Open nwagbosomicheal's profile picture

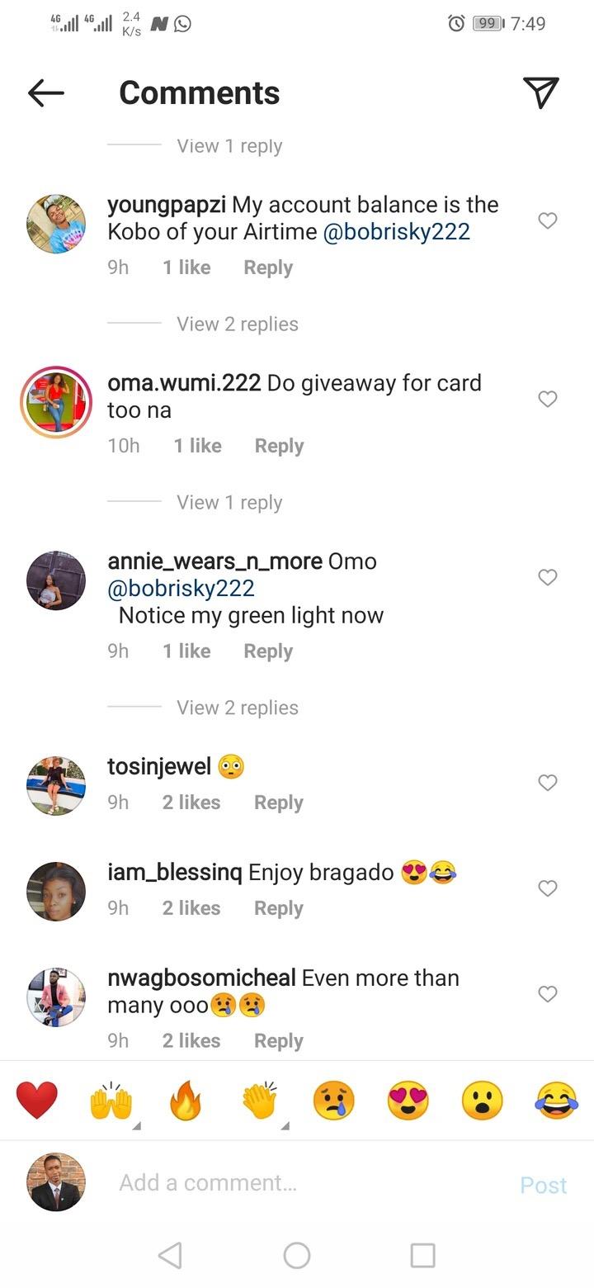click(56, 997)
